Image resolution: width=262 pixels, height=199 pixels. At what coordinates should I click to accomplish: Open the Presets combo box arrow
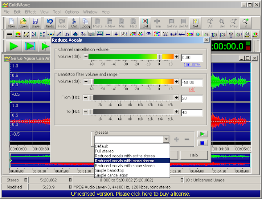coord(166,139)
